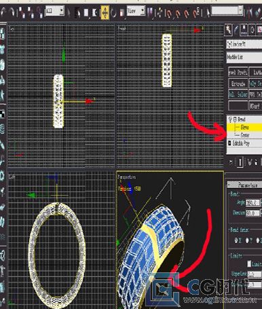The image size is (262, 309).
Task: Click the Bend Angle value field
Action: tap(252, 202)
